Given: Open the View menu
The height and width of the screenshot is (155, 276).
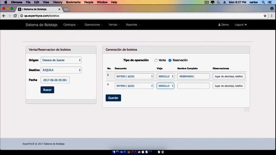Looking at the screenshot, I should 46,2.
